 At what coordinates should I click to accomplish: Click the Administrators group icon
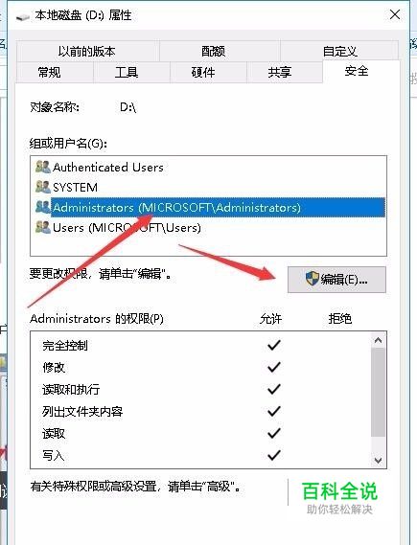[x=43, y=207]
